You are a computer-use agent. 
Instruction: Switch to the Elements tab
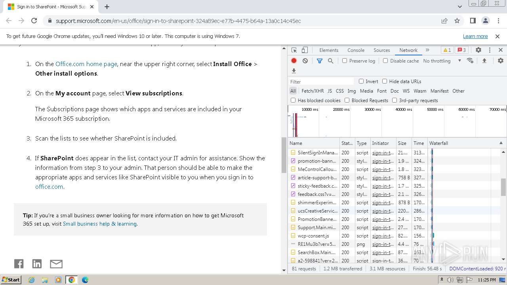pos(329,50)
